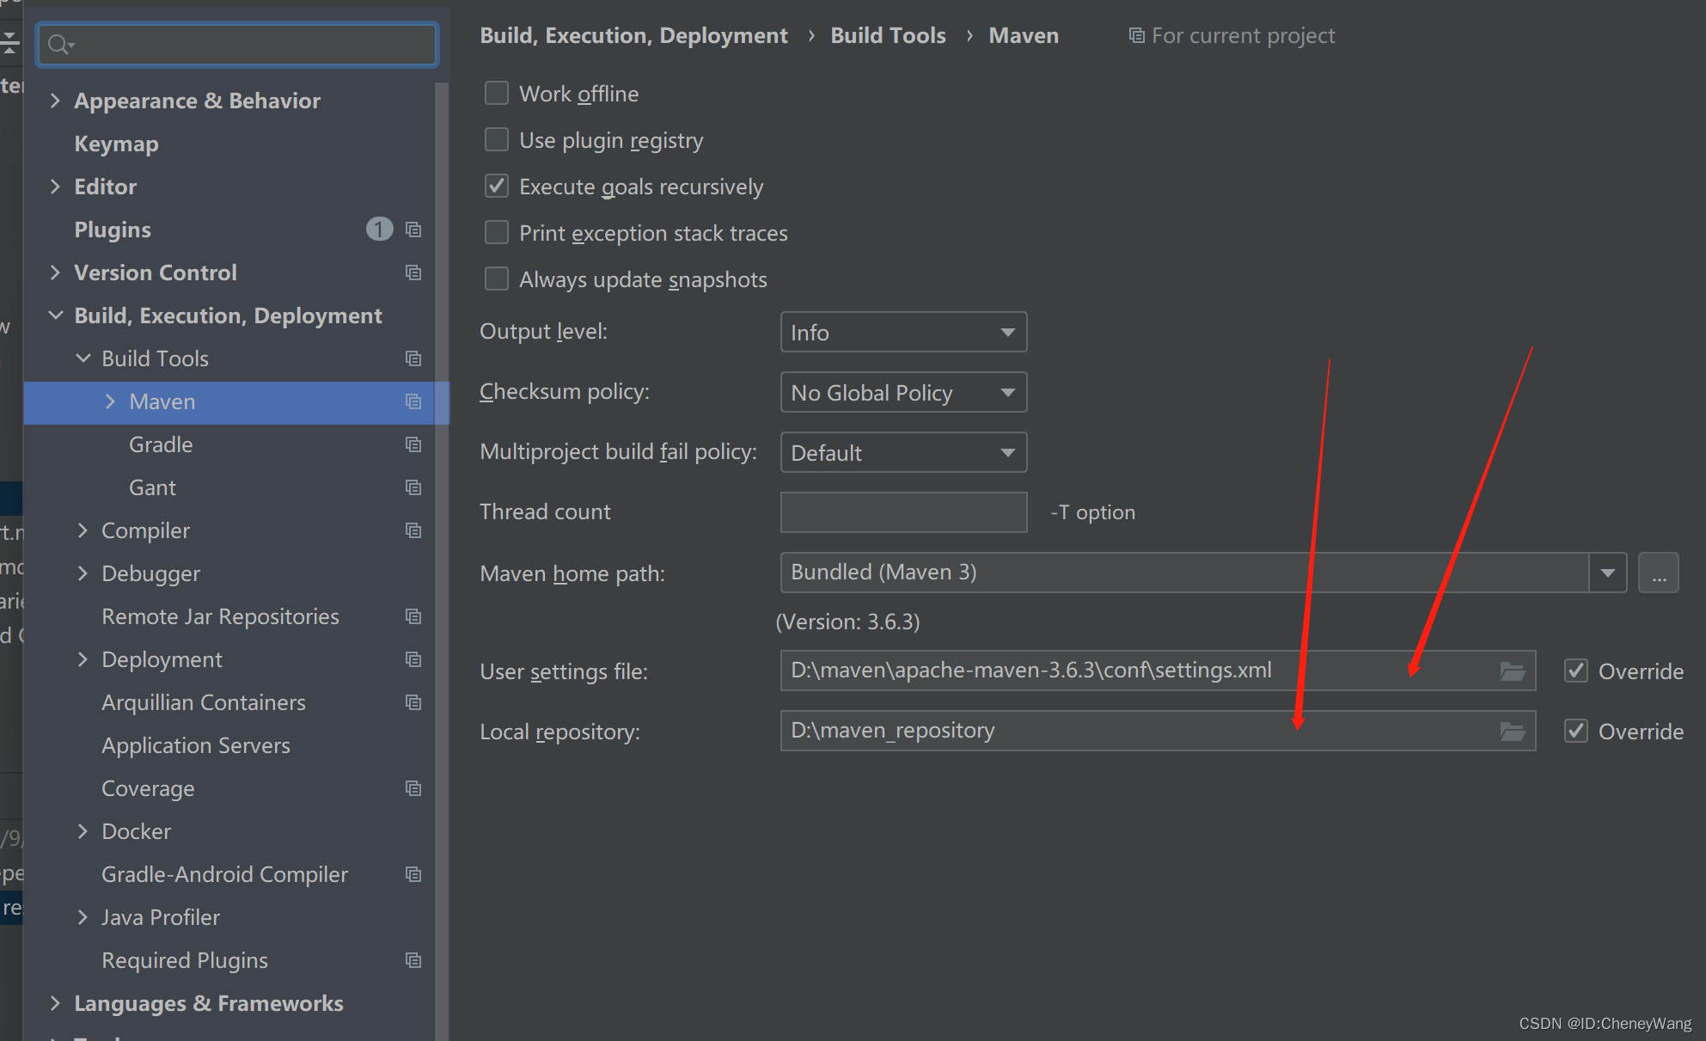This screenshot has width=1706, height=1041.
Task: Open Arquillian Containers page
Action: 204,702
